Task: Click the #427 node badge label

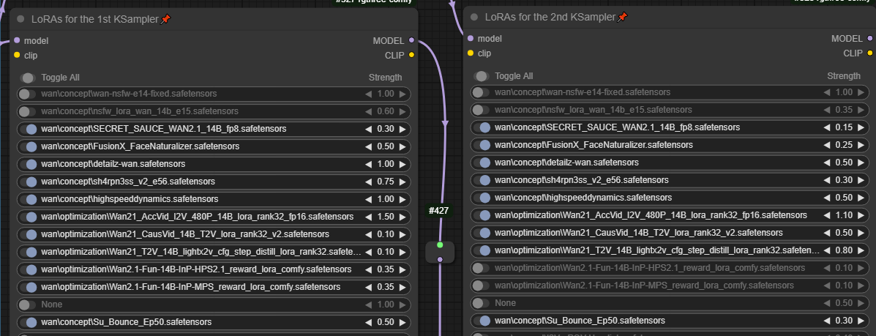Action: click(439, 211)
